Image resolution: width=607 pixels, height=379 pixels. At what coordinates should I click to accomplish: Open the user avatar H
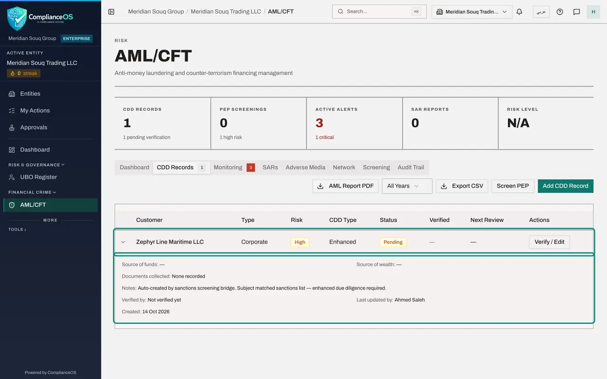(593, 12)
